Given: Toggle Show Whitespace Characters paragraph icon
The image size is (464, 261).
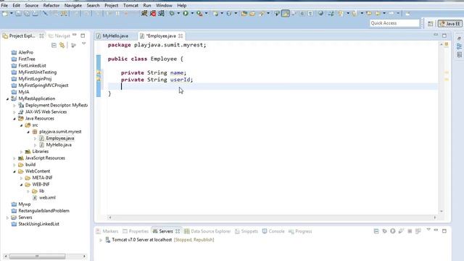Looking at the screenshot, I should [x=310, y=14].
